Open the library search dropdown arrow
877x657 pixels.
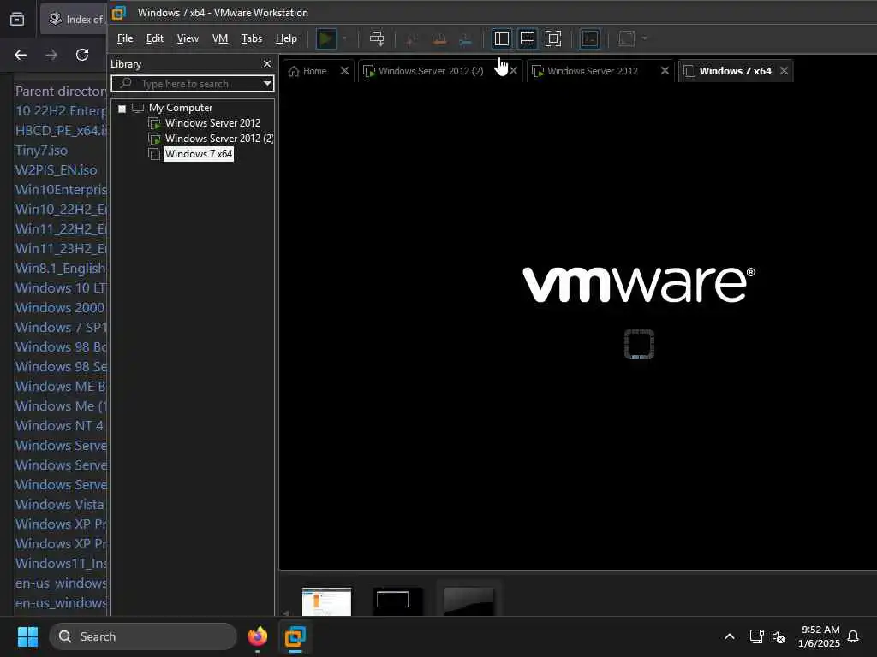pos(267,84)
